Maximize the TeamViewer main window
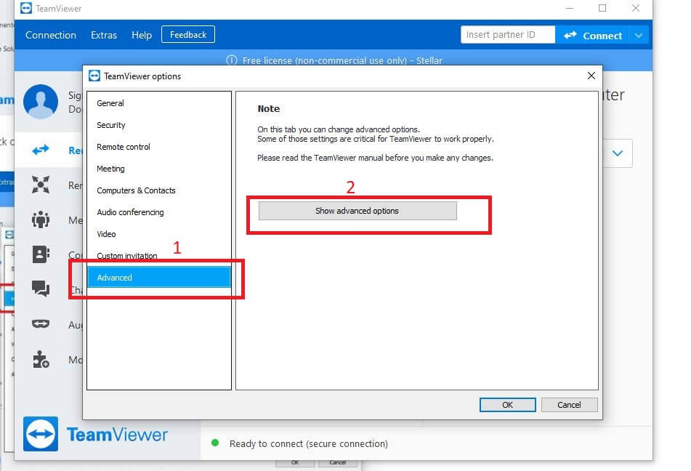This screenshot has height=471, width=691. pyautogui.click(x=602, y=8)
